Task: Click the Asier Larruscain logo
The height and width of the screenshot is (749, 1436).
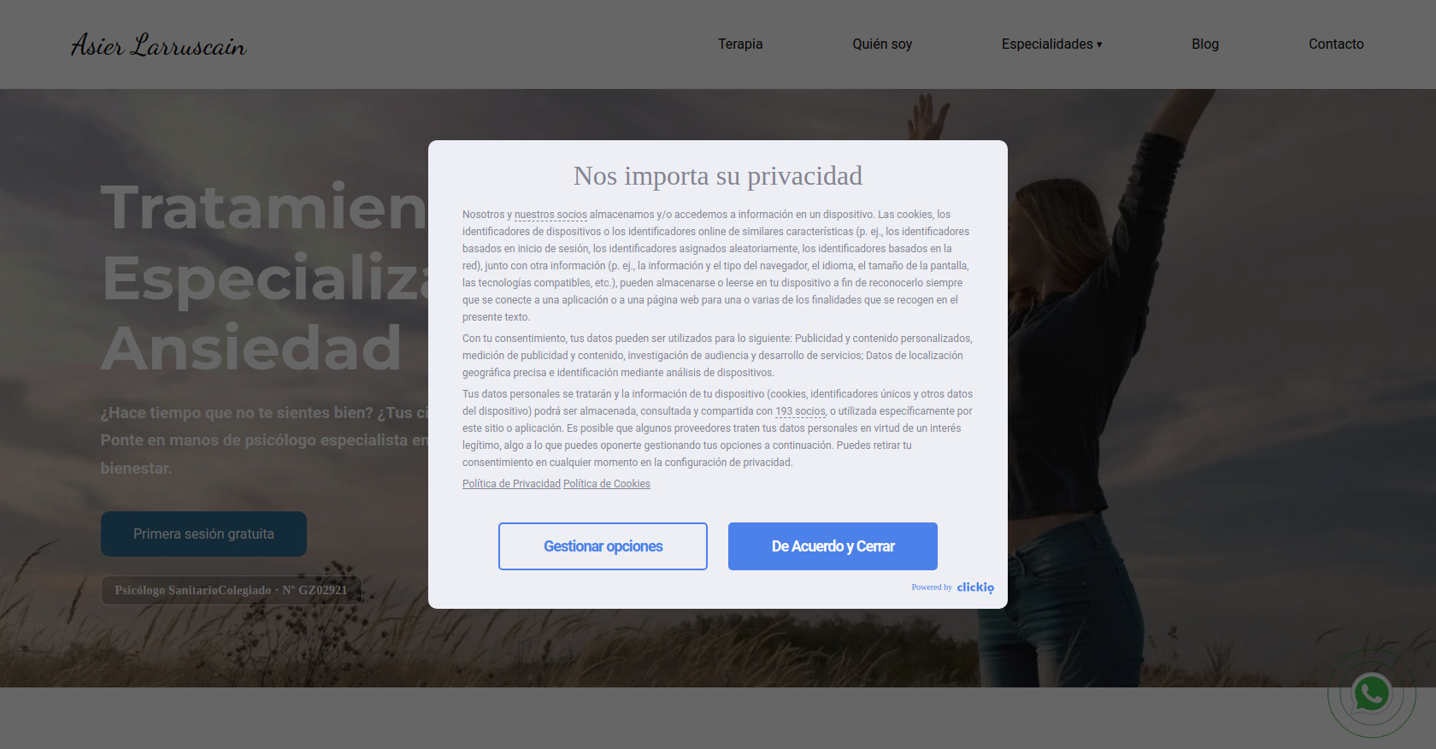Action: (x=158, y=44)
